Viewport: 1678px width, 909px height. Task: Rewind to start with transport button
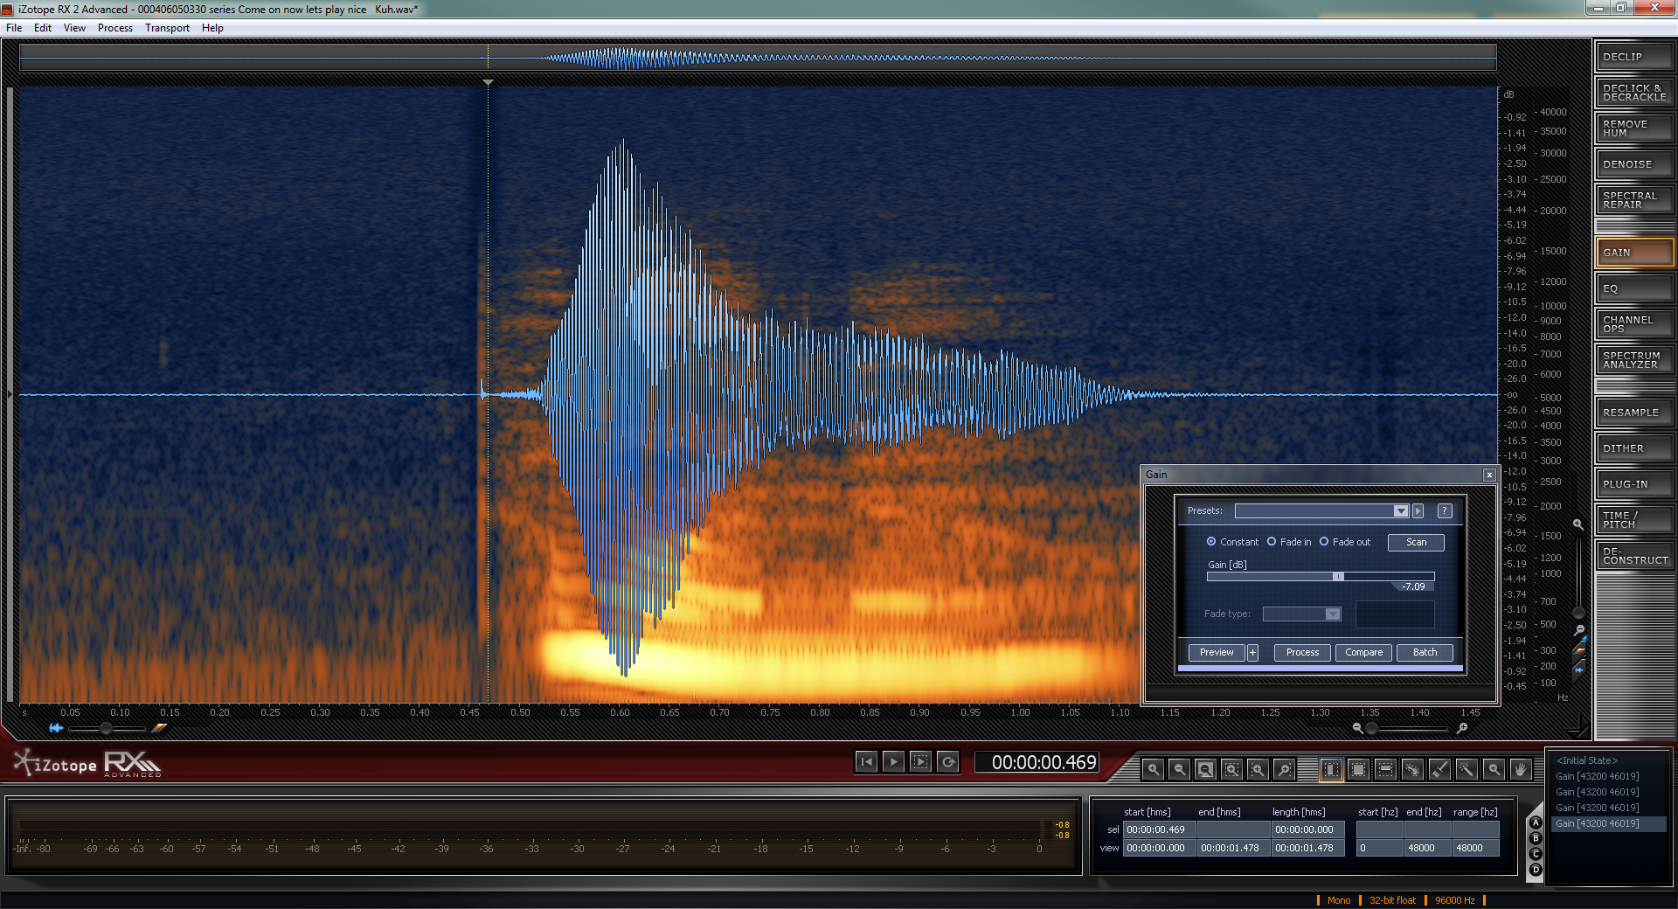pos(866,762)
